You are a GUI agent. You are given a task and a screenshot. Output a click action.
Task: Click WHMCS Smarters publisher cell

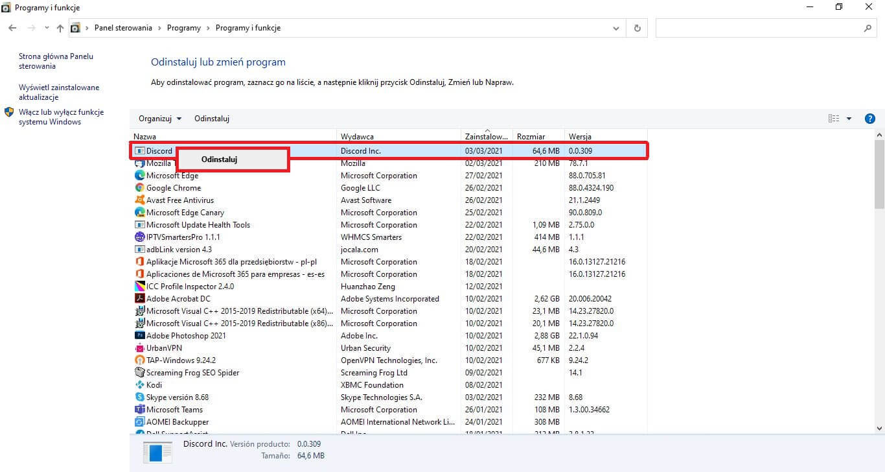[371, 237]
